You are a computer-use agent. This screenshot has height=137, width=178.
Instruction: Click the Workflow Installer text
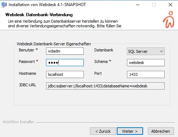click(x=18, y=122)
